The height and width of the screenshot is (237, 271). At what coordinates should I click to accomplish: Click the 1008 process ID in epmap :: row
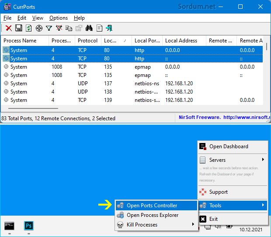click(57, 75)
